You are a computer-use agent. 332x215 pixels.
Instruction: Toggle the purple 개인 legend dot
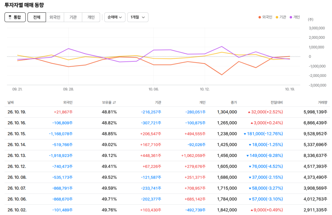point(291,18)
